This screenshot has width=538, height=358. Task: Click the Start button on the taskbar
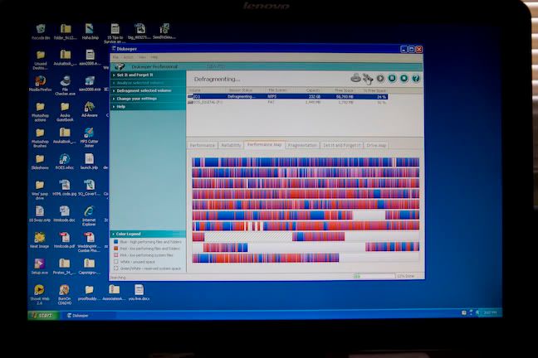coord(43,315)
